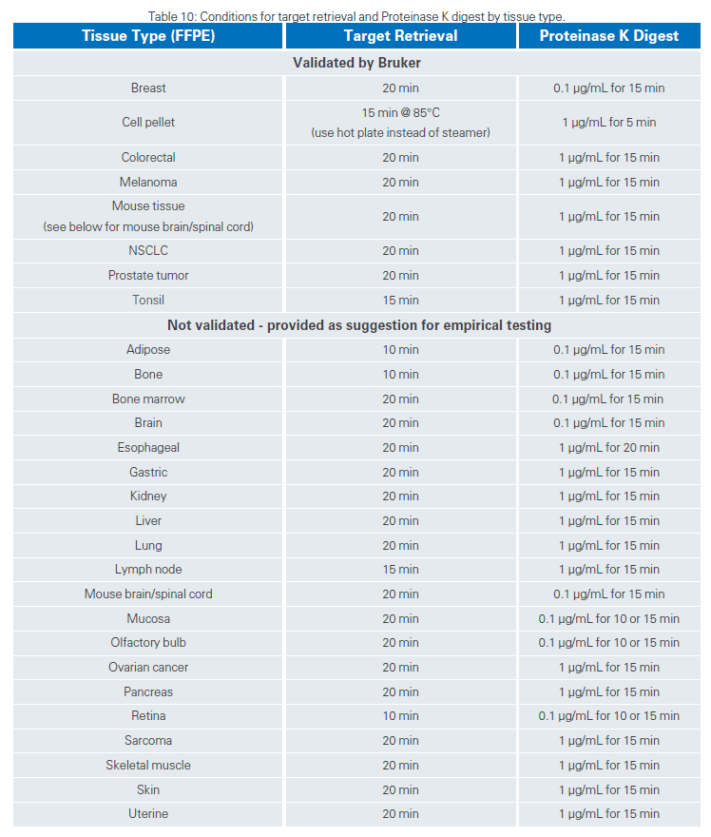Select the Breast tissue row label
This screenshot has height=837, width=711.
pyautogui.click(x=148, y=88)
